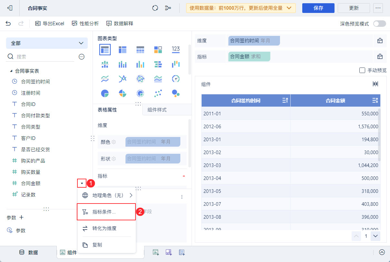Viewport: 390px width, 262px height.
Task: Choose 指标条件 from context menu
Action: click(106, 212)
